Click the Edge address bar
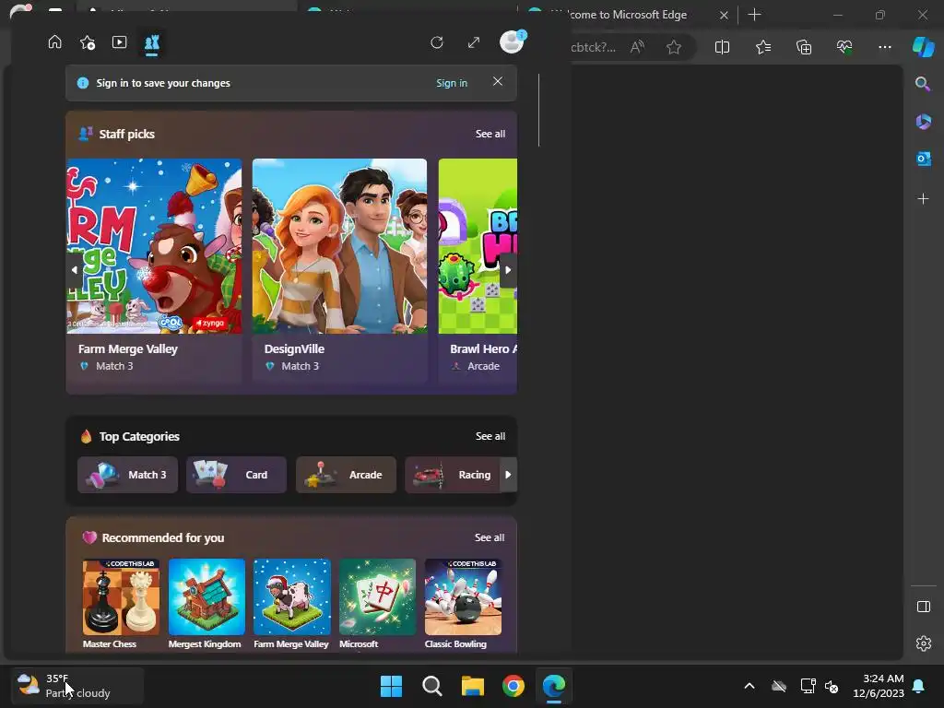944x708 pixels. click(x=595, y=47)
